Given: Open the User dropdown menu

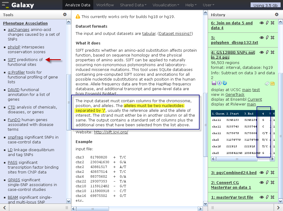Looking at the screenshot, I should (x=209, y=5).
